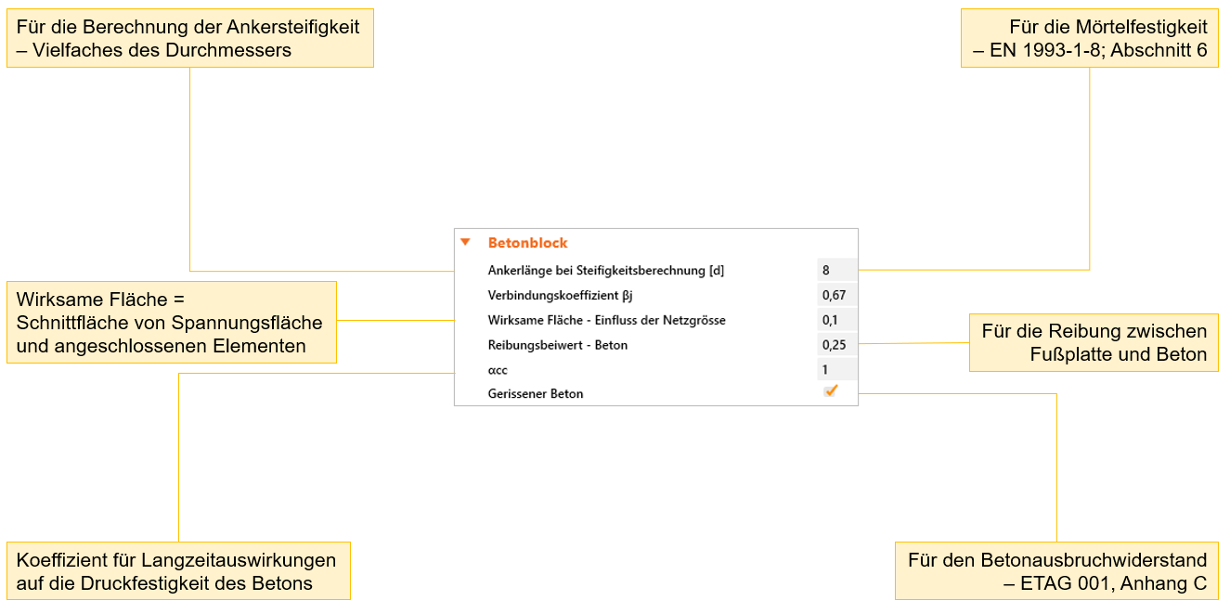Select the Wirksame Fläche explanation callout

pyautogui.click(x=171, y=323)
